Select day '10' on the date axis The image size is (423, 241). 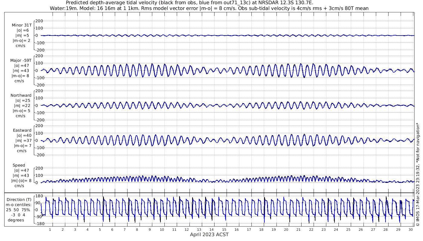[x=162, y=230]
